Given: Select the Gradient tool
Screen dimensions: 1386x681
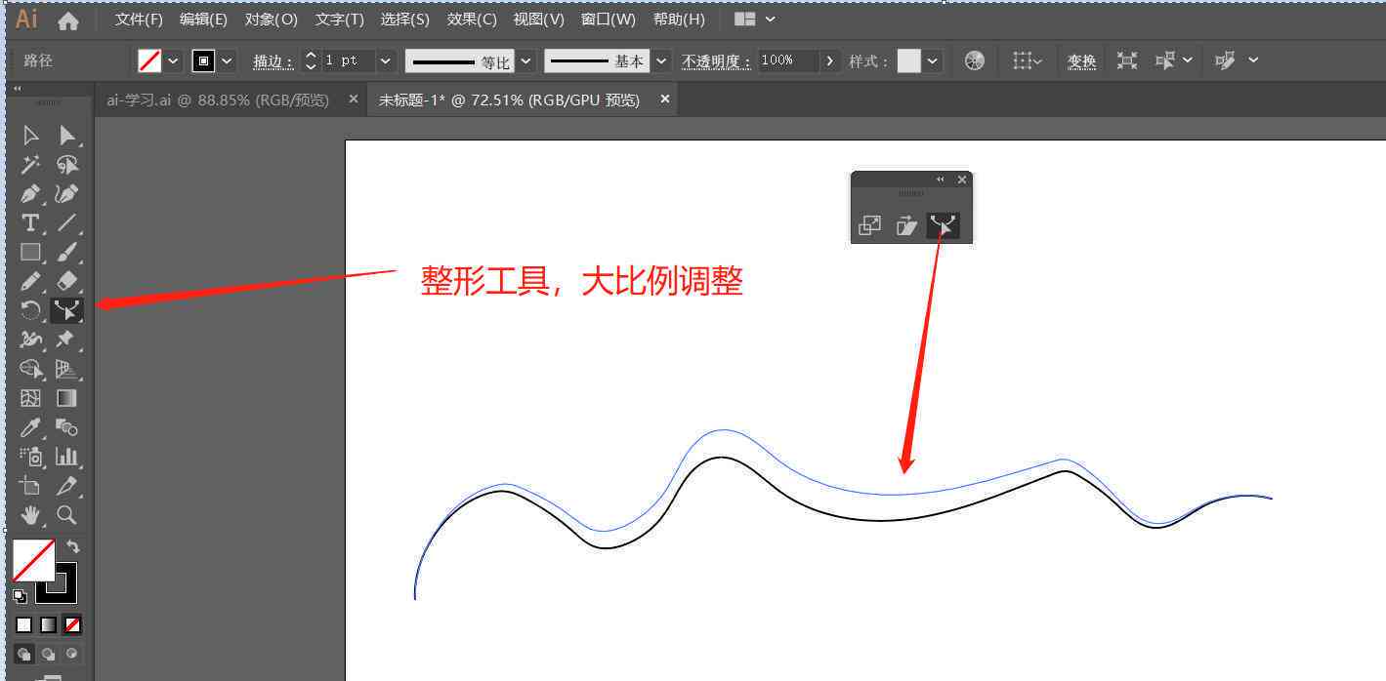Looking at the screenshot, I should (66, 398).
